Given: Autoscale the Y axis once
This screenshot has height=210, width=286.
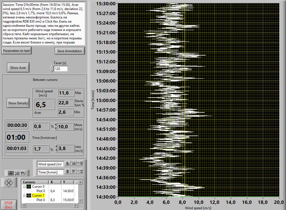Looking at the screenshot, I should (73, 171).
